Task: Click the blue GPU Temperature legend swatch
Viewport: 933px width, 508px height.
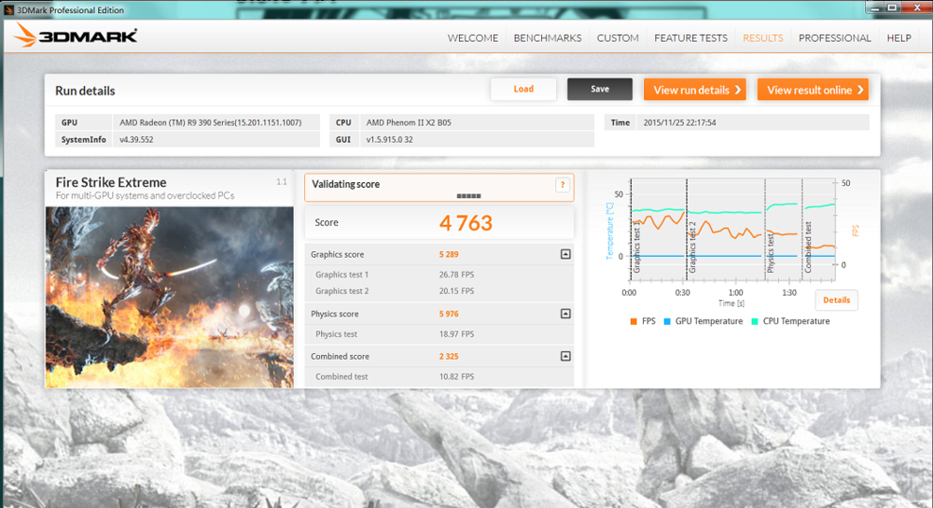Action: point(667,321)
